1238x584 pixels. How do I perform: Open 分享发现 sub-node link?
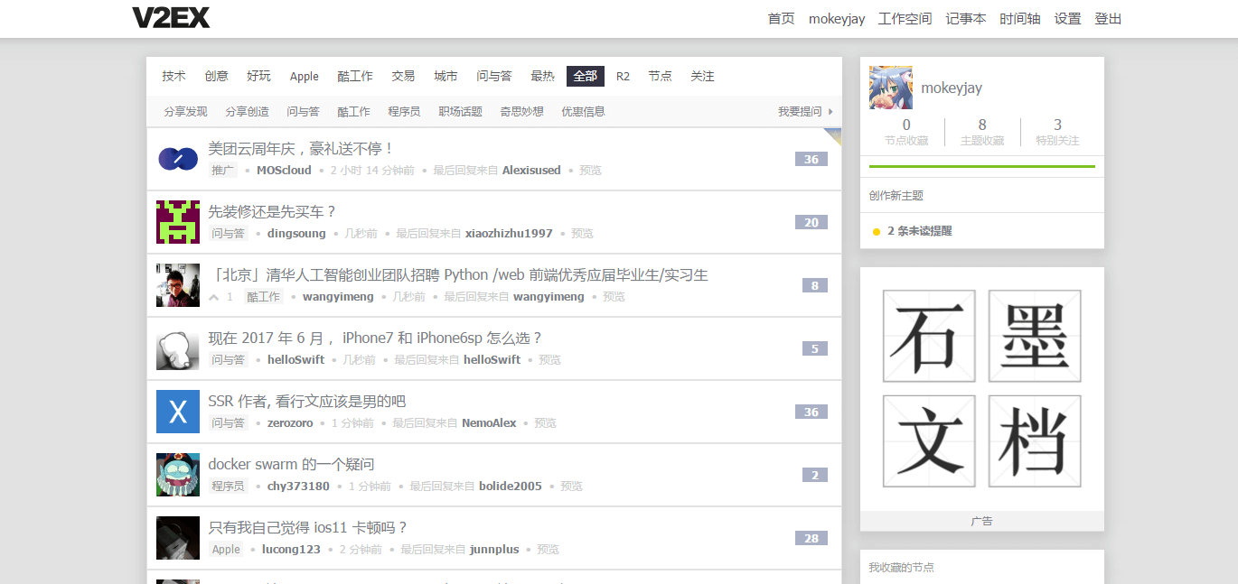[185, 112]
